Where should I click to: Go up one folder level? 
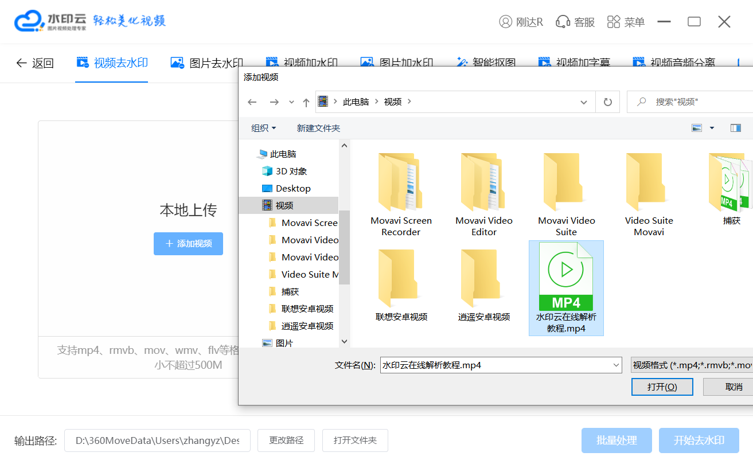point(306,102)
